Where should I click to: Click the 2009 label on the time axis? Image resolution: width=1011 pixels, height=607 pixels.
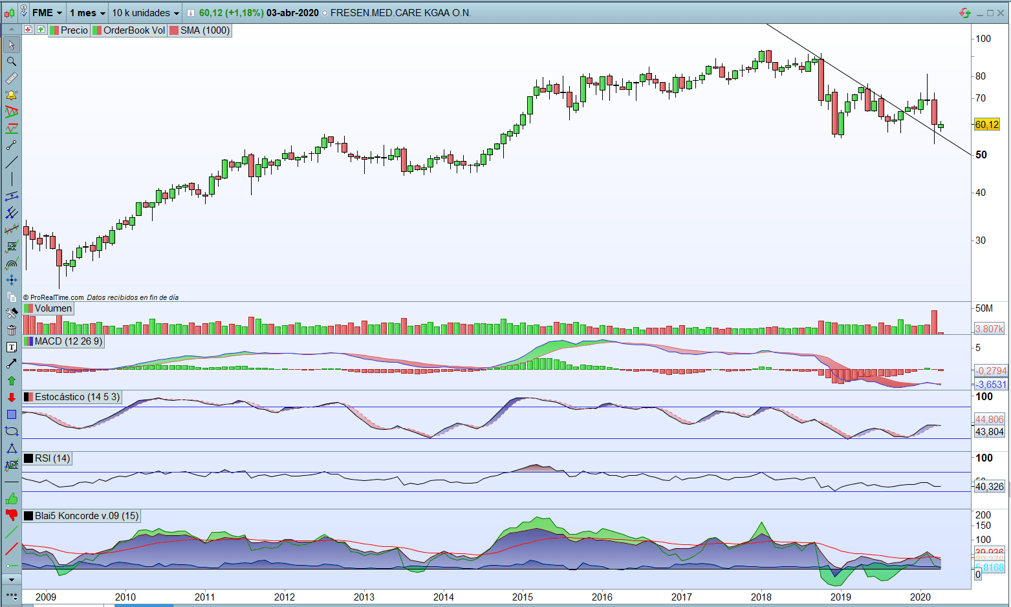click(x=46, y=597)
